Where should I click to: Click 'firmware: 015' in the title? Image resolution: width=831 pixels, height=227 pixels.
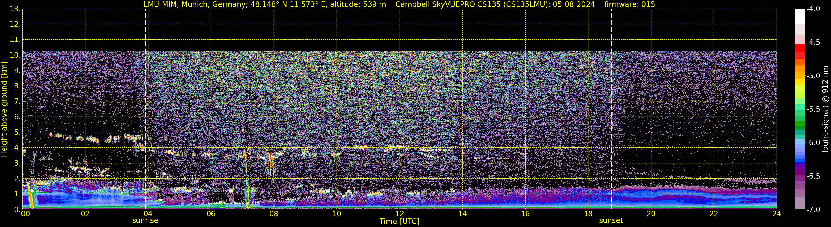click(x=629, y=4)
